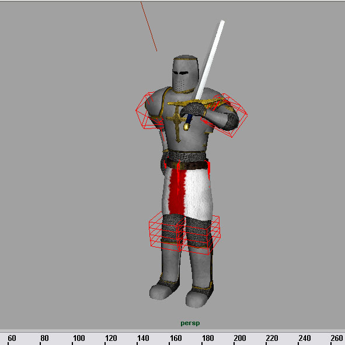Select the red stripe on the tabard
The width and height of the screenshot is (345, 345).
tap(177, 191)
